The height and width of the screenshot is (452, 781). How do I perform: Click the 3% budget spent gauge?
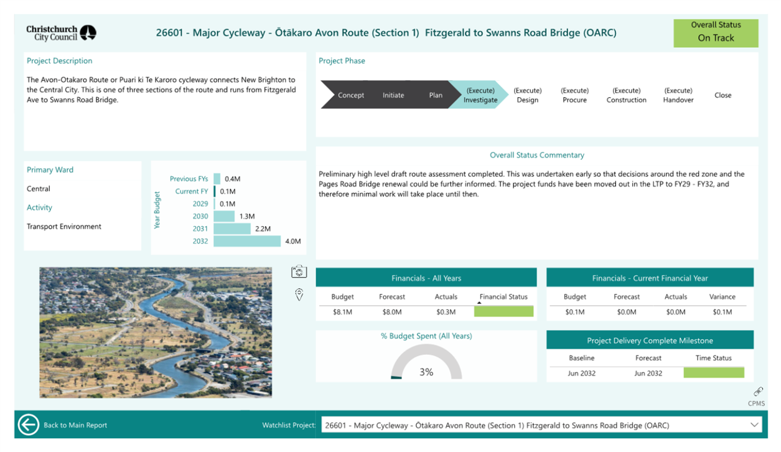pos(426,362)
